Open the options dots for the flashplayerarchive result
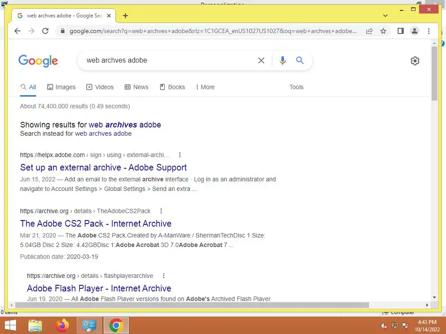The image size is (446, 334). click(x=164, y=276)
